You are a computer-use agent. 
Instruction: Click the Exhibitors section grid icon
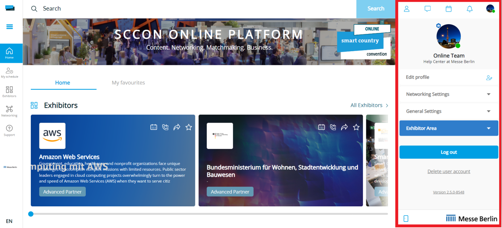coord(34,105)
